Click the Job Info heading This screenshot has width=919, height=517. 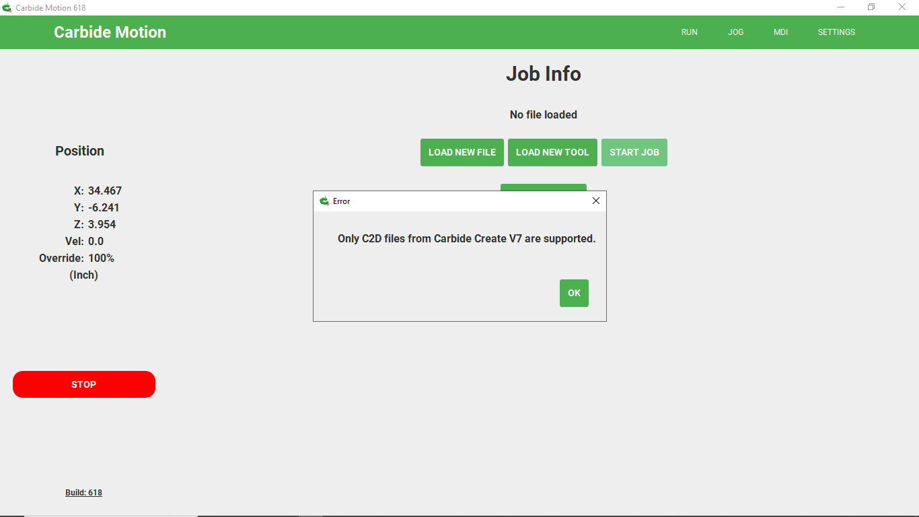[544, 73]
